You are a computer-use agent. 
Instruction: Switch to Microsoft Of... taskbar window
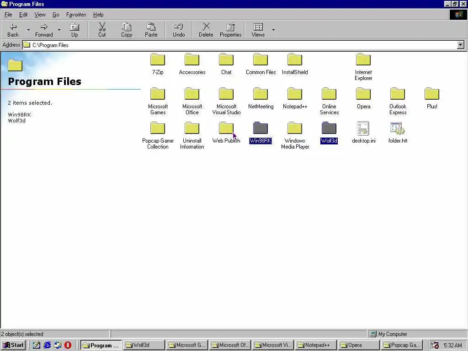[x=230, y=345]
